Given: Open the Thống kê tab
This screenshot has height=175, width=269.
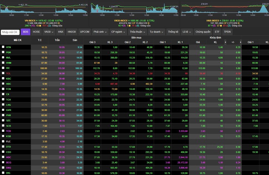Looking at the screenshot, I should [x=173, y=32].
